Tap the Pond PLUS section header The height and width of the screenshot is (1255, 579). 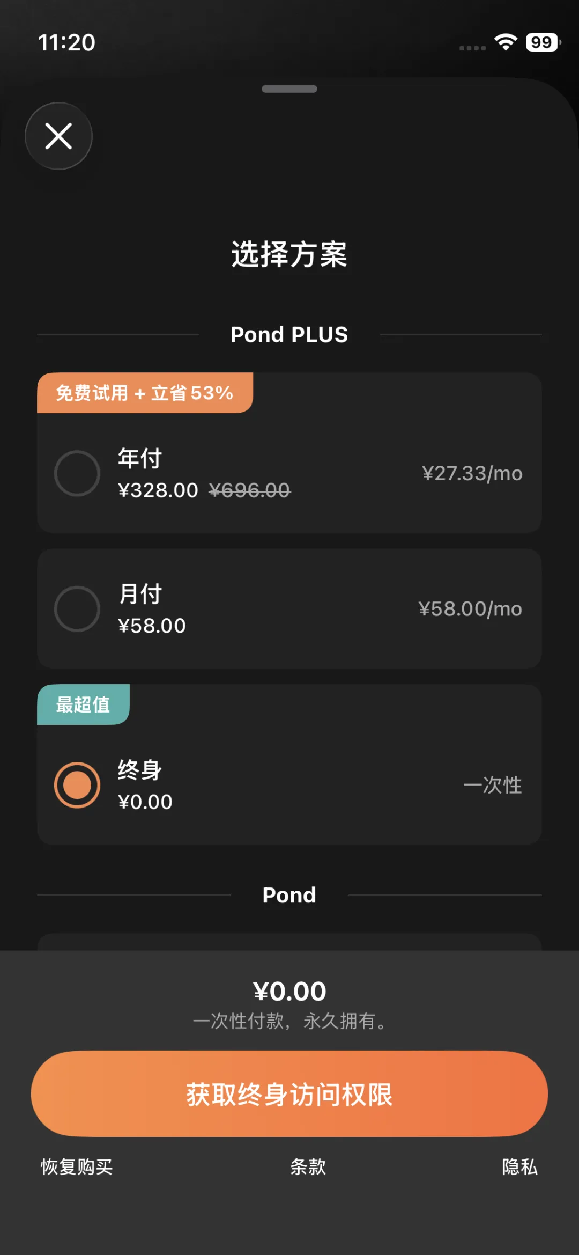click(289, 335)
